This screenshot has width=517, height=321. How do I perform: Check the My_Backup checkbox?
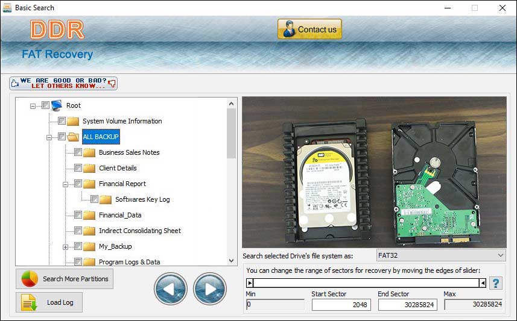point(78,246)
